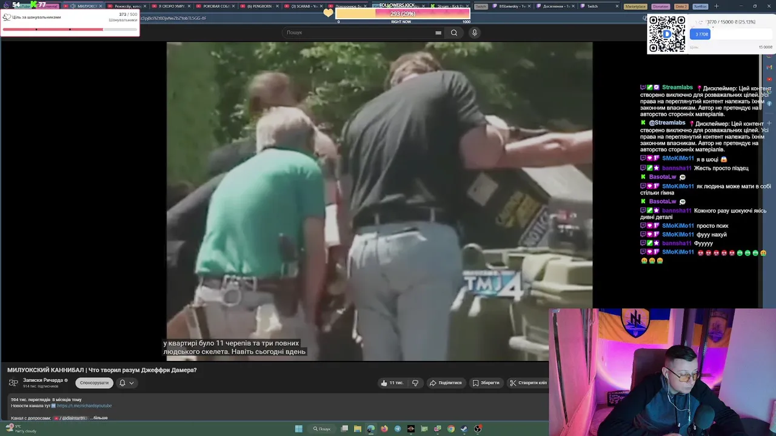Dislike the video with thumbs-down button
Screen dimensions: 776x436
(415, 383)
